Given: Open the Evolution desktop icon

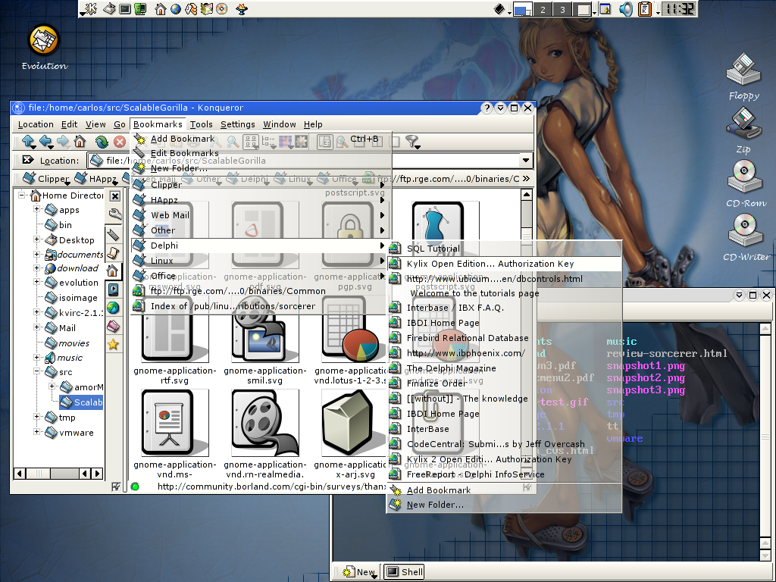Looking at the screenshot, I should 44,48.
